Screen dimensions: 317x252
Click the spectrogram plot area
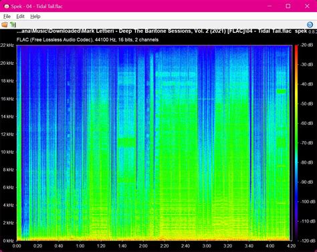154,143
